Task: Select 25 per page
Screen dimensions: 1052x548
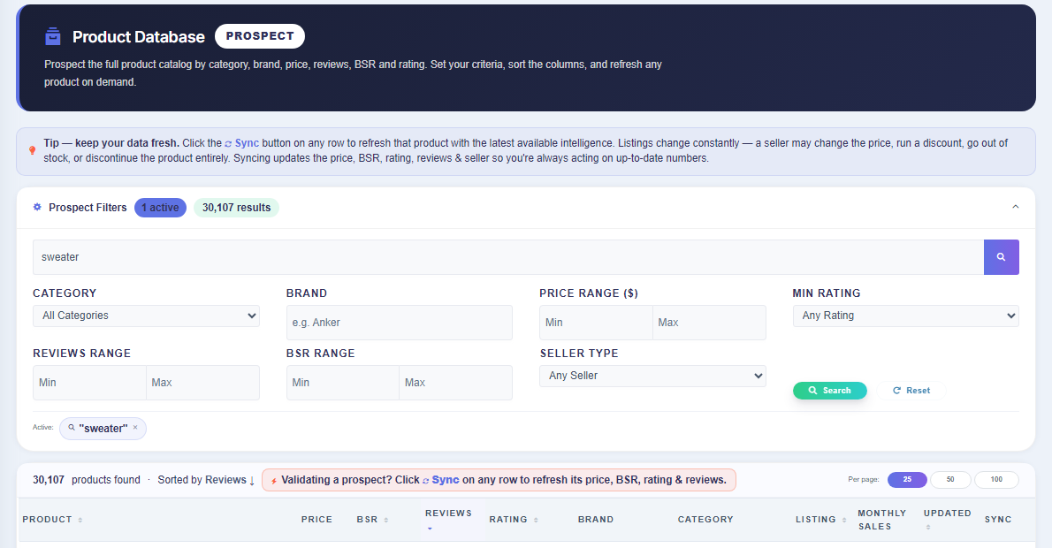Action: pyautogui.click(x=907, y=480)
